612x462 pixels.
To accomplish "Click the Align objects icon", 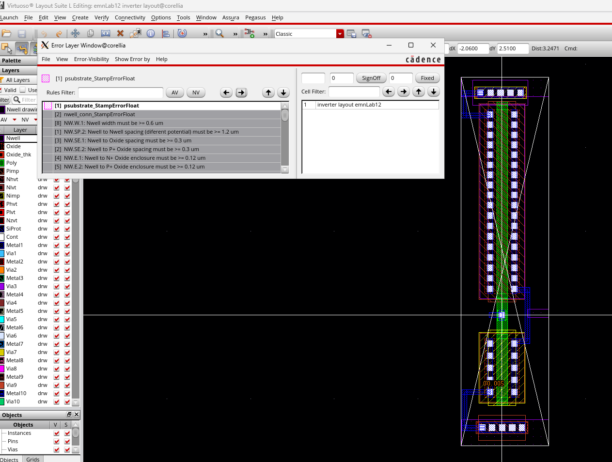I will (166, 33).
